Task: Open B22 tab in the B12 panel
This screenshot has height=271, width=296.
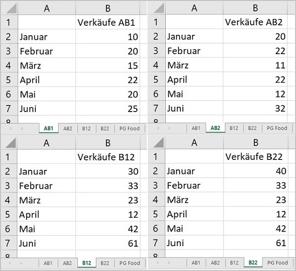Action: click(x=105, y=263)
